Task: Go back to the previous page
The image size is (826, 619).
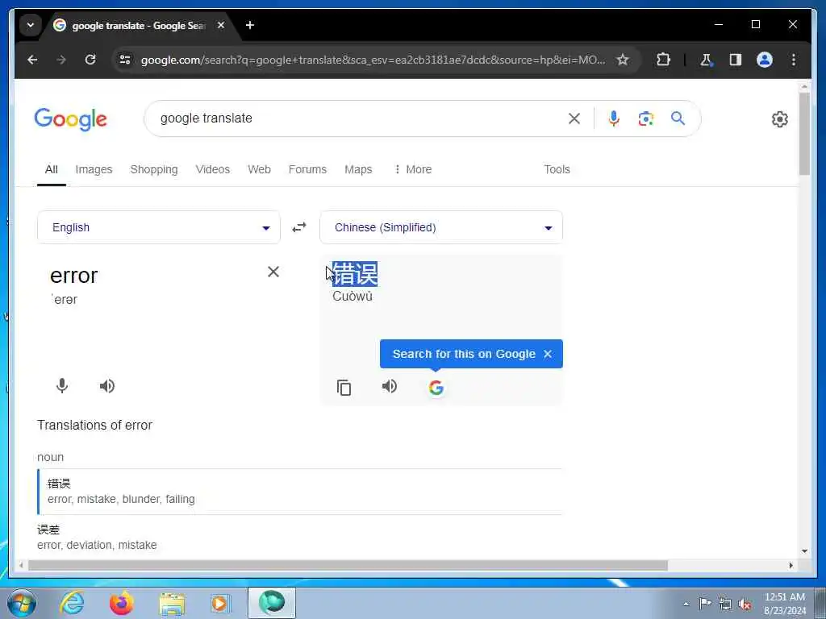Action: [x=32, y=60]
